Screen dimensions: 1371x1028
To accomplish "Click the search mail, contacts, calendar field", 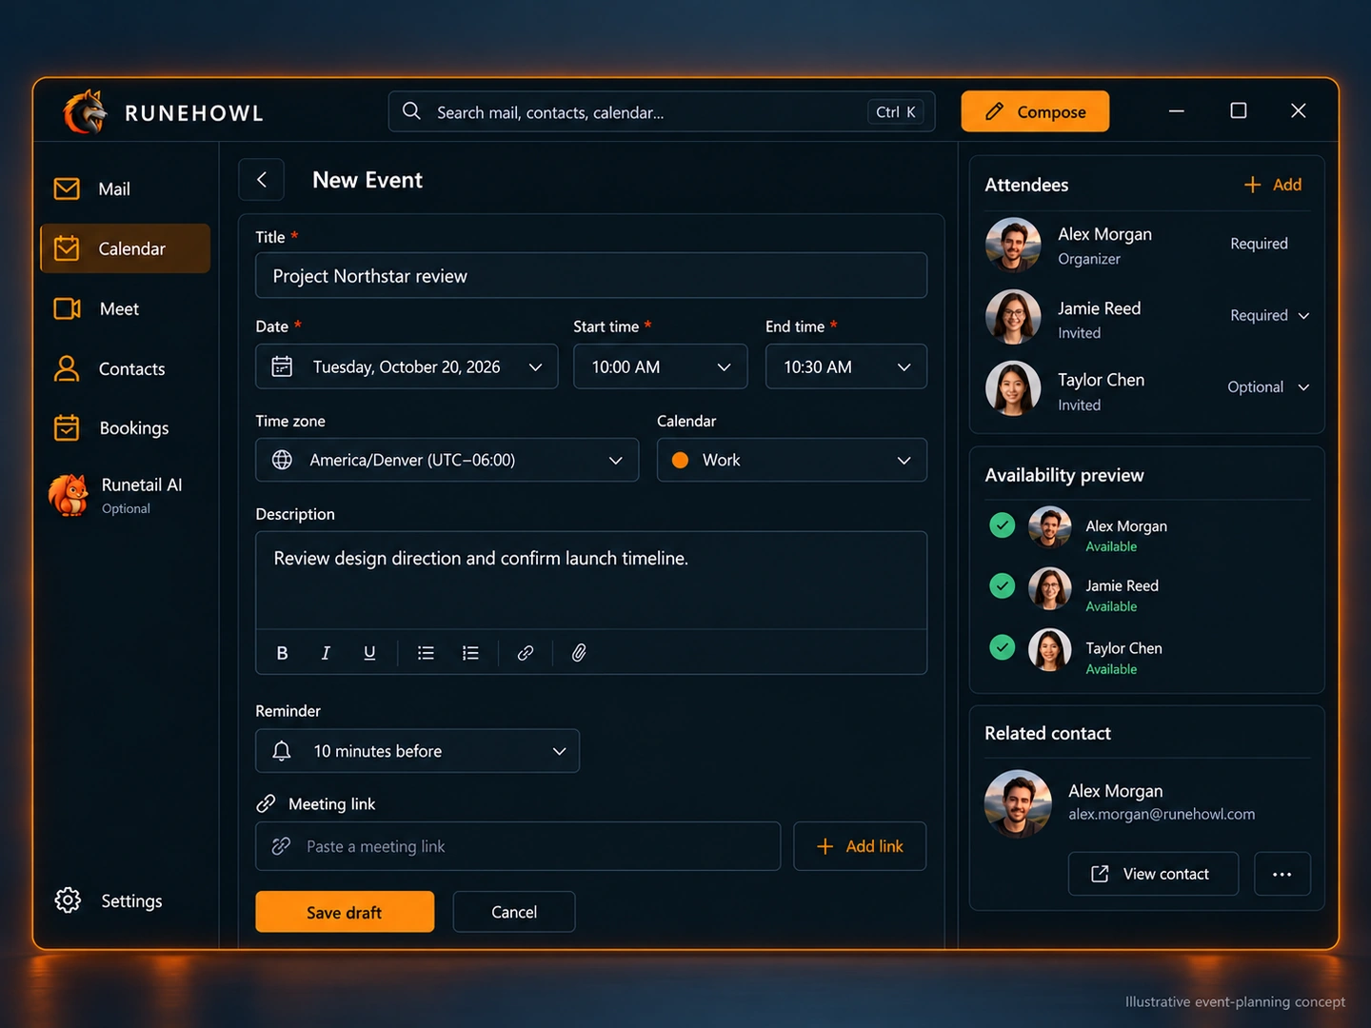I will click(x=662, y=111).
